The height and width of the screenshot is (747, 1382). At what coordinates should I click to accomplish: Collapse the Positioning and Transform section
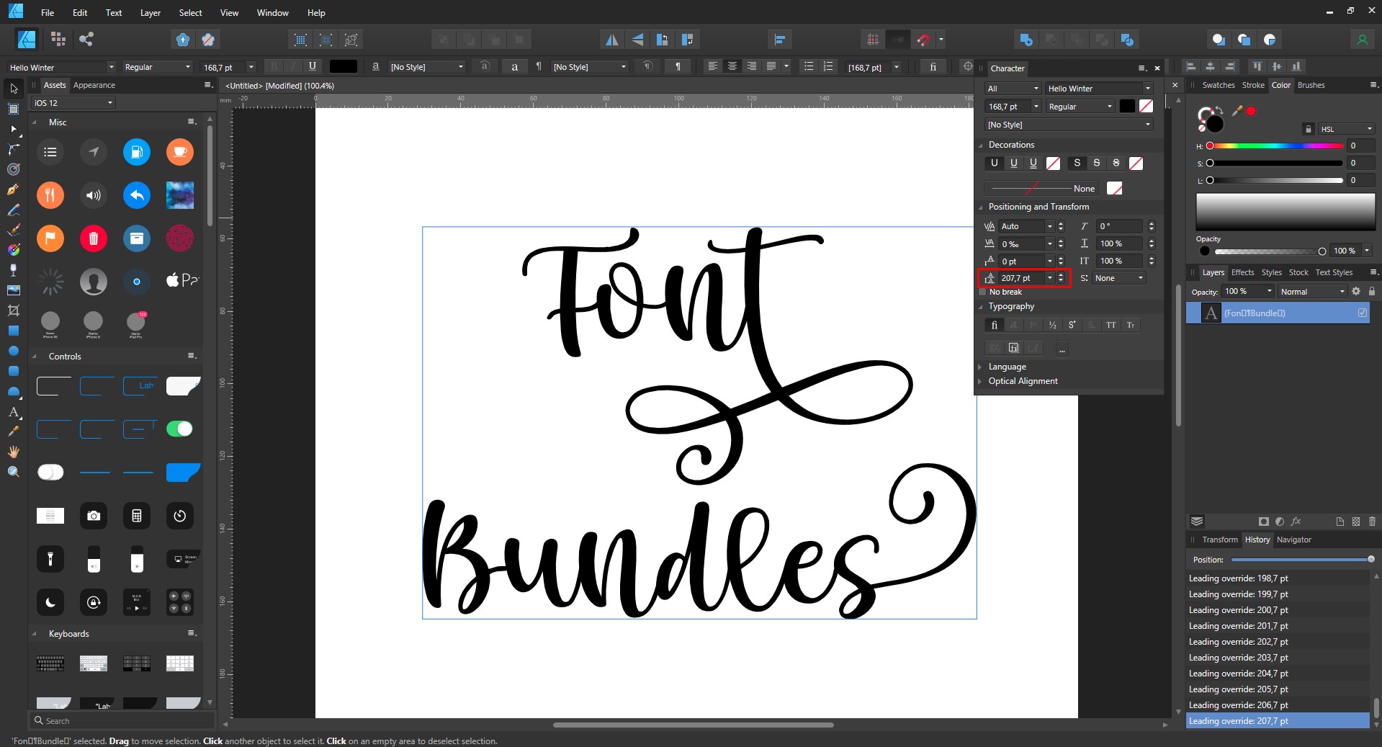pyautogui.click(x=980, y=207)
